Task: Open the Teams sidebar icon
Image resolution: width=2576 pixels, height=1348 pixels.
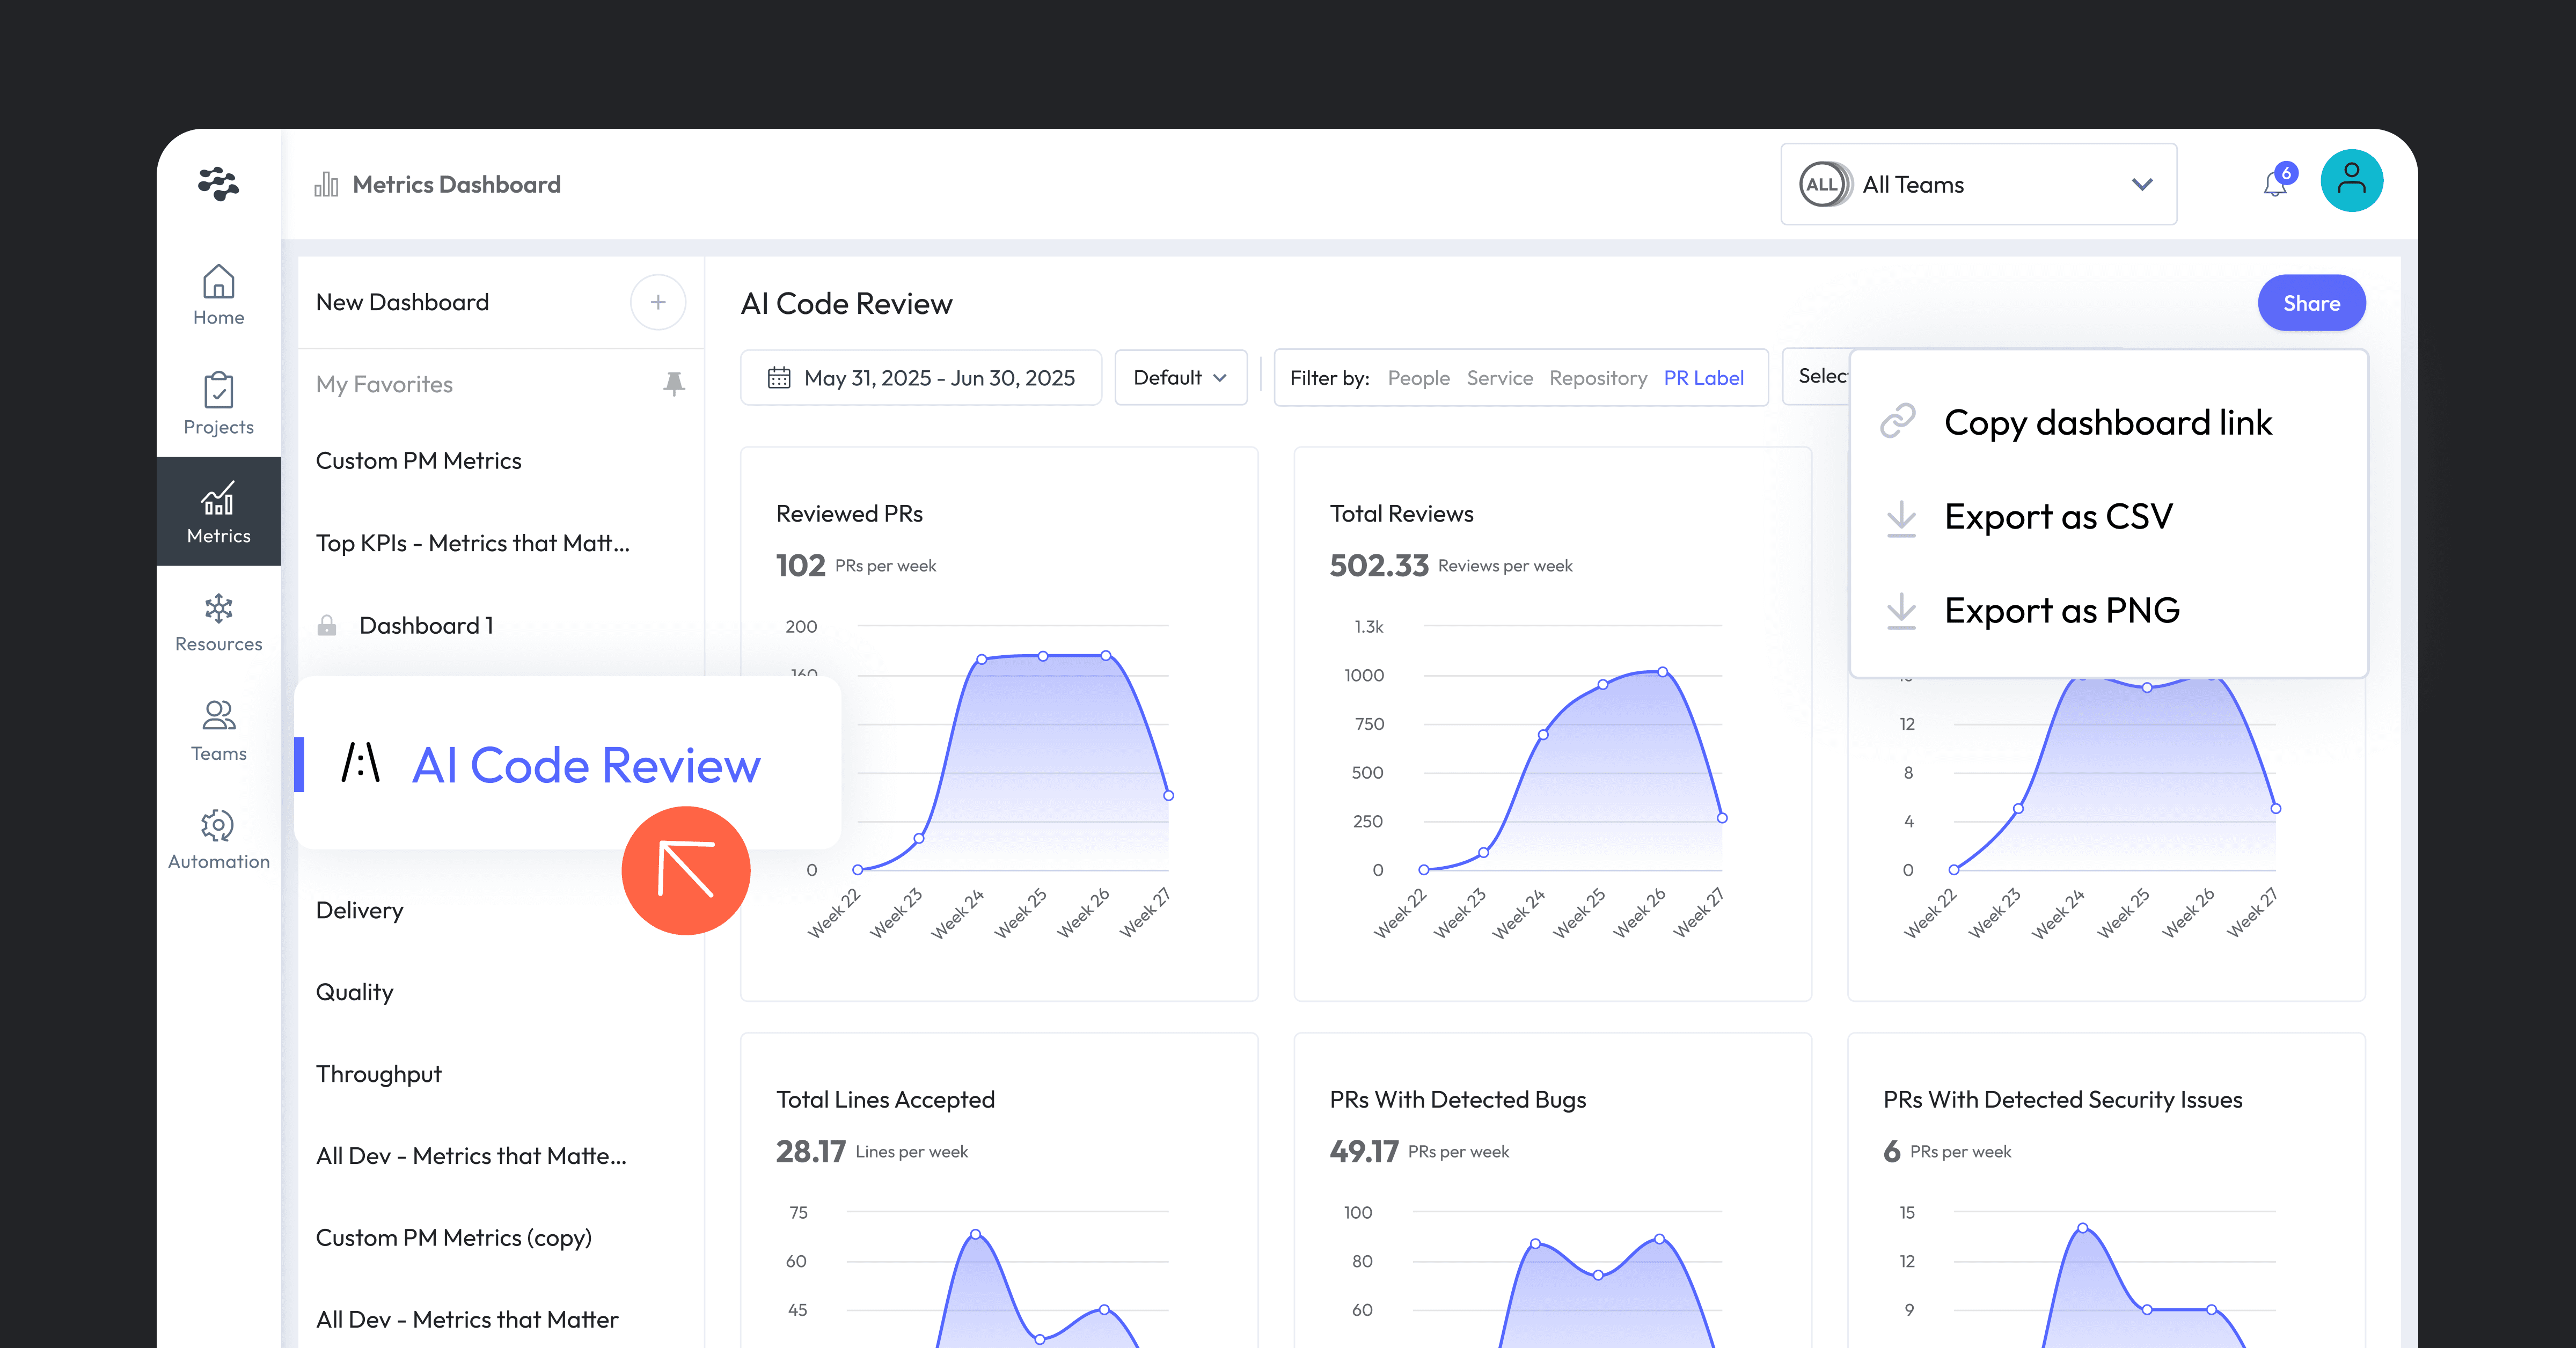Action: point(218,730)
